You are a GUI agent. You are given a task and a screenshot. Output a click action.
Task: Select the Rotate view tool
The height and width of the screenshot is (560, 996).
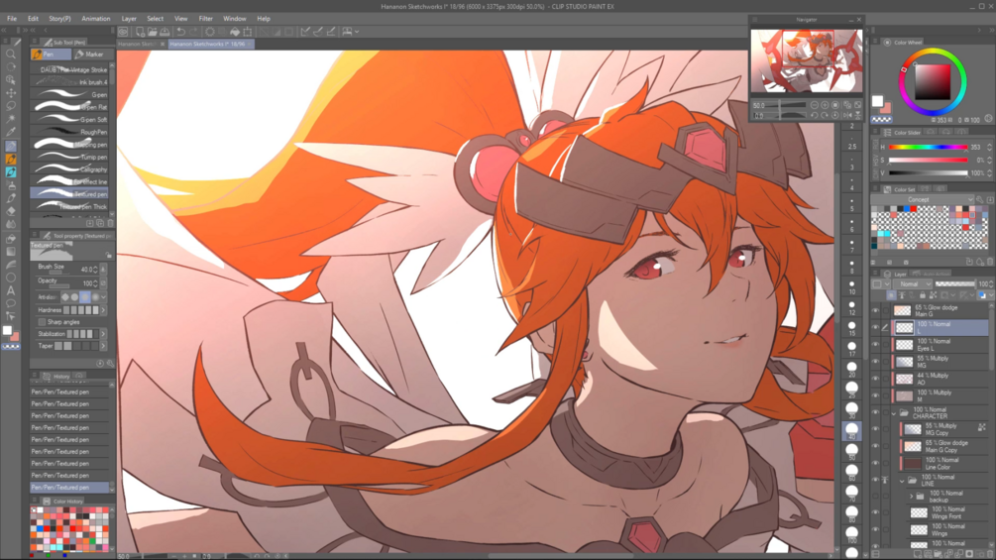click(11, 66)
